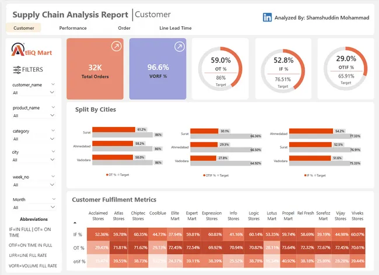Open the arrow icon on VORF % card
This screenshot has height=275, width=379.
click(179, 46)
